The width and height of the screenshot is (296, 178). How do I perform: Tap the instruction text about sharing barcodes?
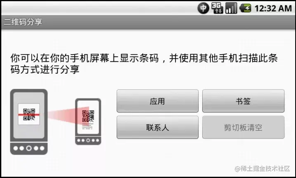point(144,64)
